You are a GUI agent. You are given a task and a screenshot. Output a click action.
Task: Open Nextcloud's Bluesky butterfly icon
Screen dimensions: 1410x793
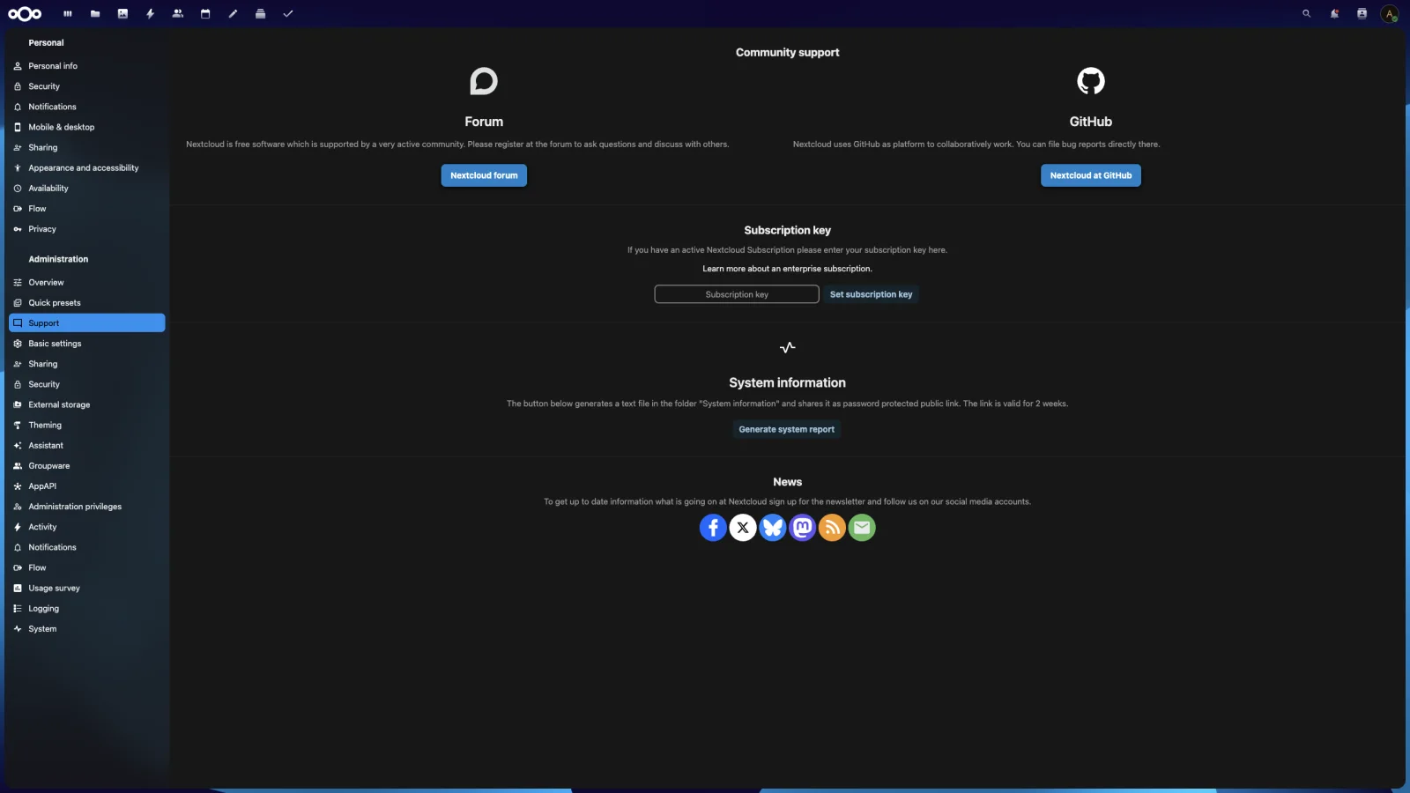click(773, 528)
